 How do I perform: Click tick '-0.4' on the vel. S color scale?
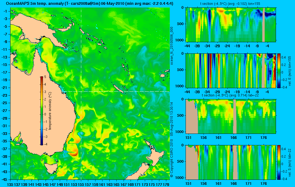pos(284,179)
